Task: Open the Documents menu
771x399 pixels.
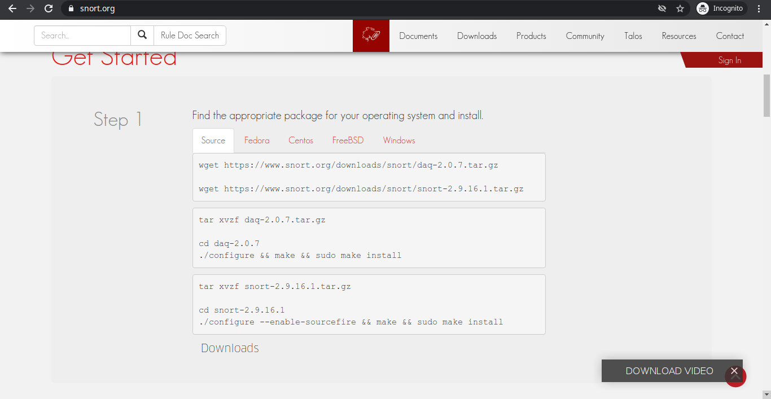Action: pyautogui.click(x=418, y=36)
